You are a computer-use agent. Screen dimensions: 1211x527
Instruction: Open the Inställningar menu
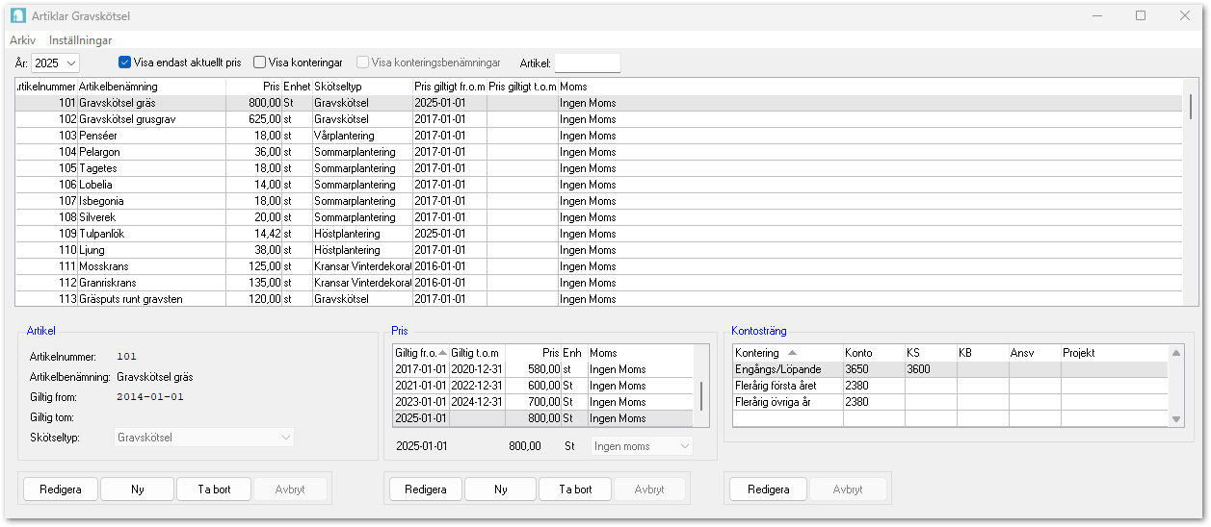pos(80,40)
